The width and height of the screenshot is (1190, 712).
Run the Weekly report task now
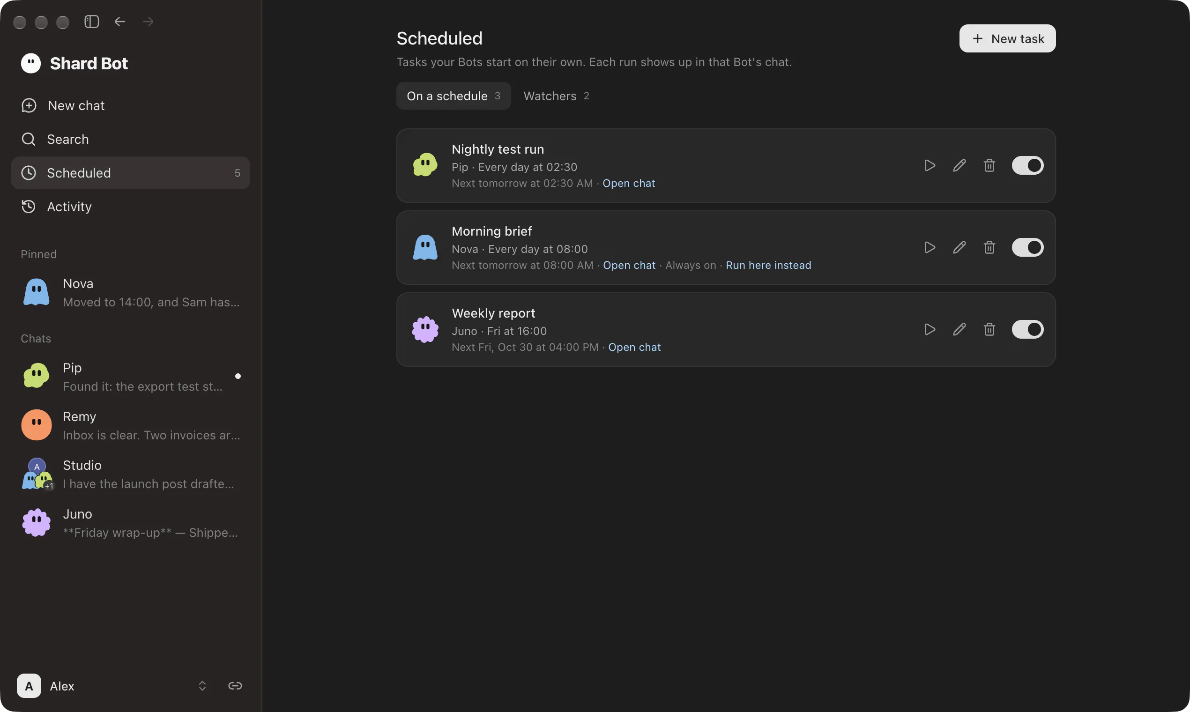click(x=930, y=330)
